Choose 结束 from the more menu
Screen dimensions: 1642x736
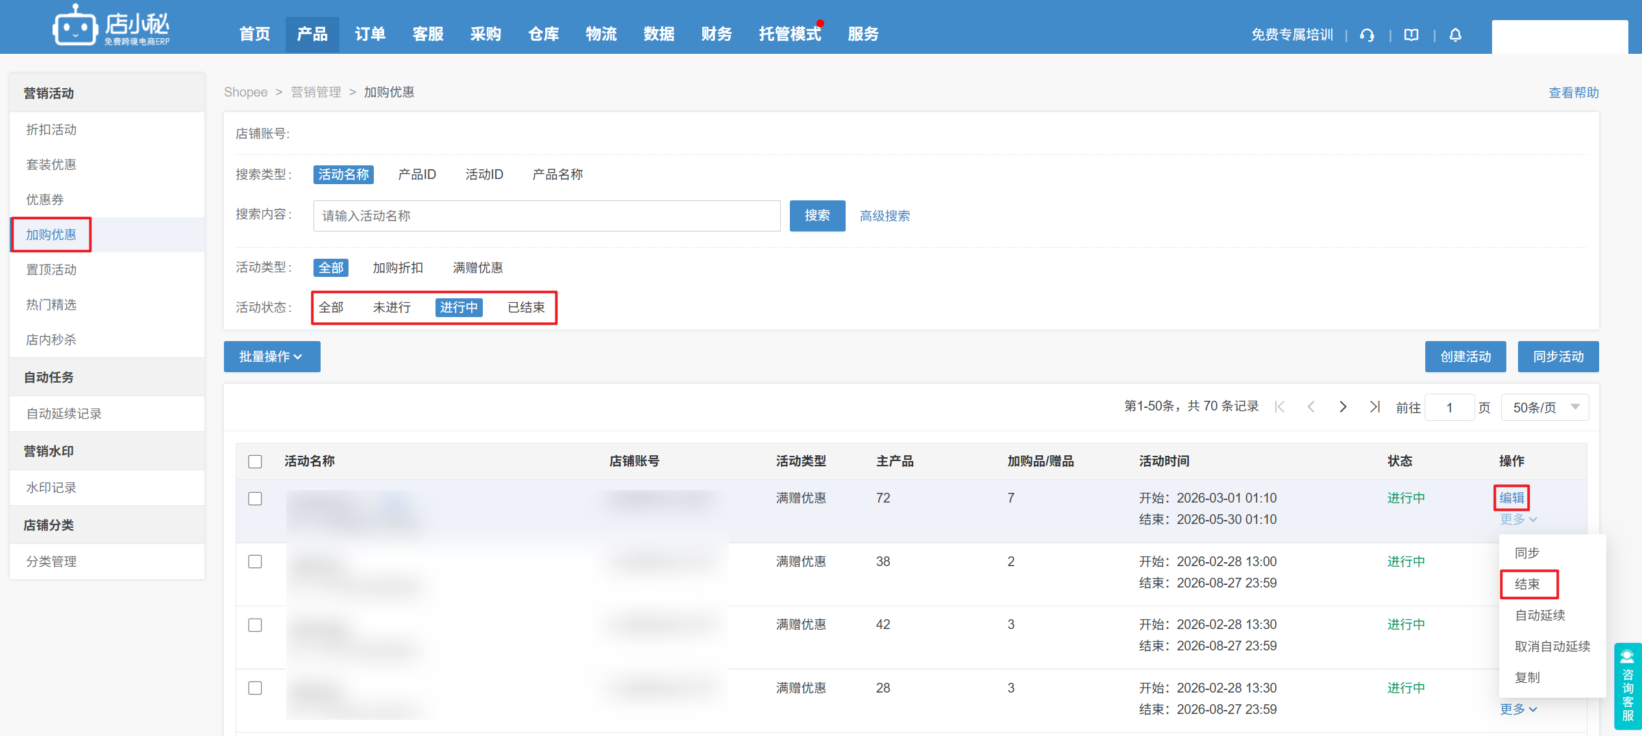[1526, 584]
